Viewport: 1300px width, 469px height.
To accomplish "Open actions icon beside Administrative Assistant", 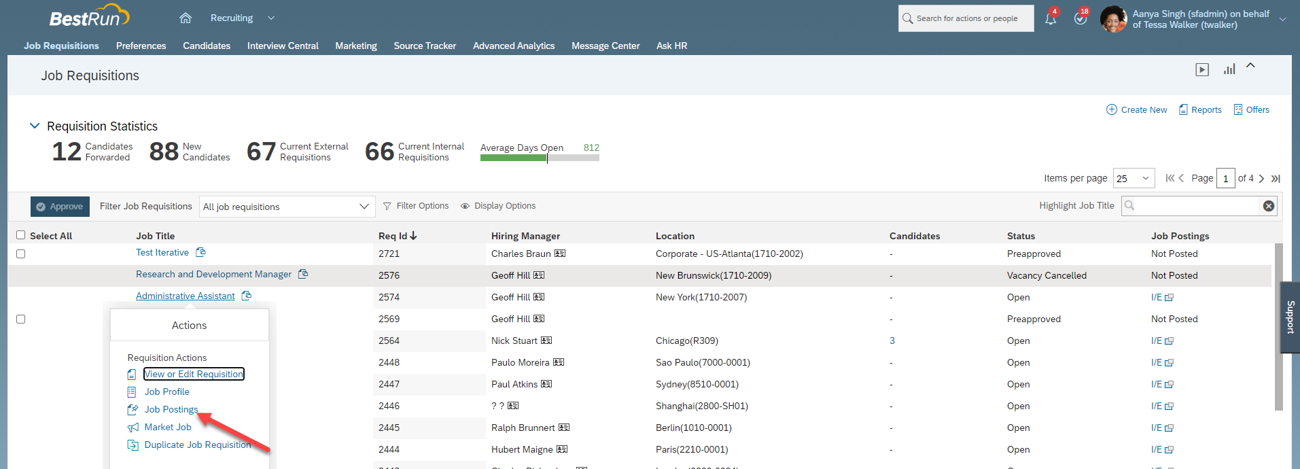I will point(246,296).
